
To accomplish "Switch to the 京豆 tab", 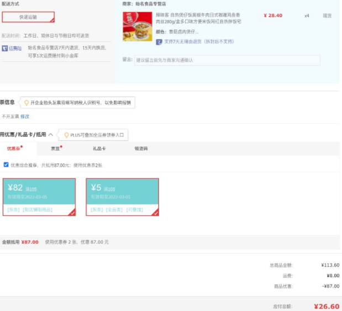I will 55,149.
